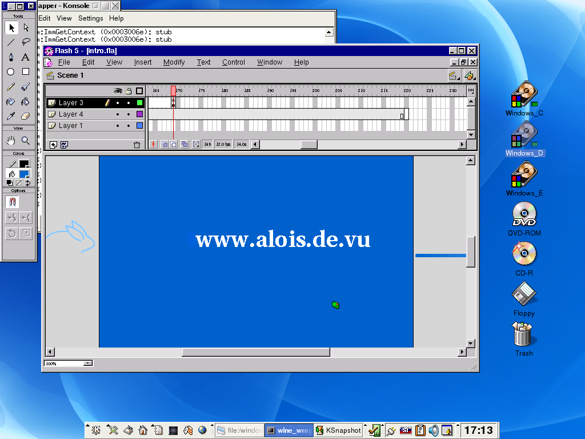Open the Settings menu in Konsole
This screenshot has width=585, height=439.
(x=91, y=18)
